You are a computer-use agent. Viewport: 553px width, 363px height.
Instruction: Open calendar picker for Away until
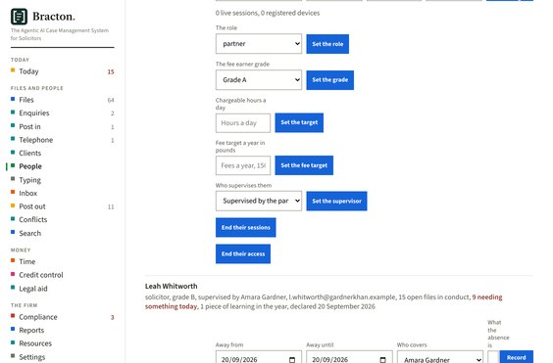pos(382,359)
